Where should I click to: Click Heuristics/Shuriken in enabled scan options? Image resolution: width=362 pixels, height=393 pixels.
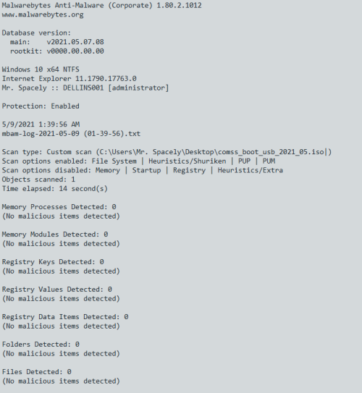click(x=188, y=161)
